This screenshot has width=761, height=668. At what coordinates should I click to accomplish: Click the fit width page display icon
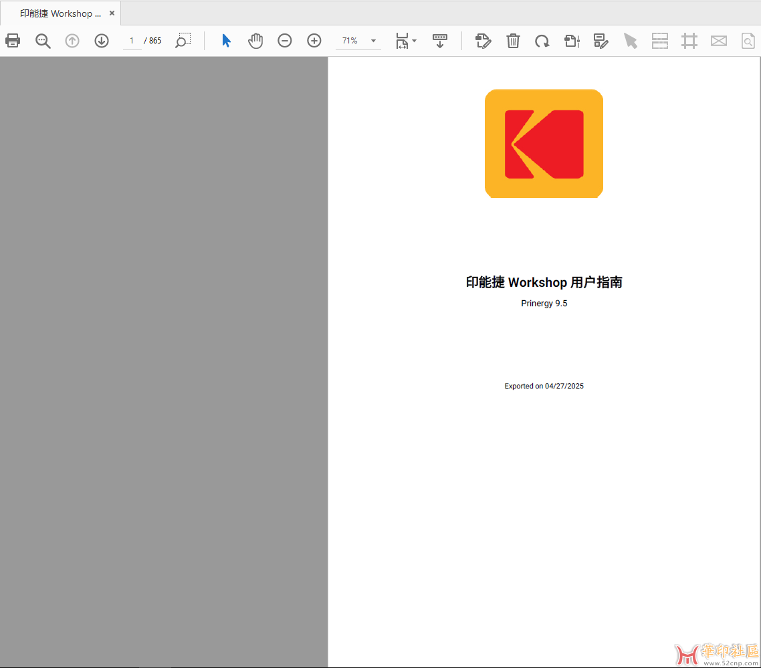coord(402,41)
